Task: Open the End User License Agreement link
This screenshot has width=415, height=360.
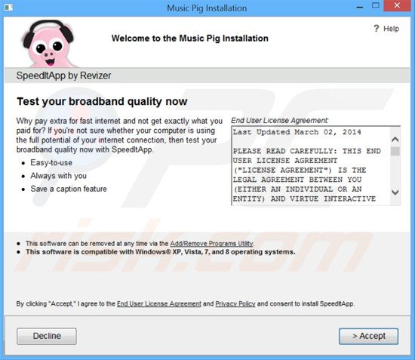Action: tap(158, 303)
